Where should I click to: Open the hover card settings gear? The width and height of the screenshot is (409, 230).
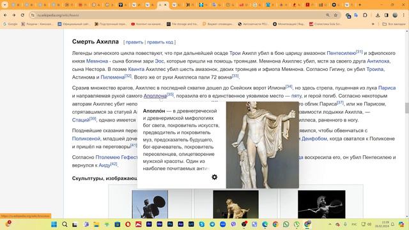pyautogui.click(x=215, y=177)
